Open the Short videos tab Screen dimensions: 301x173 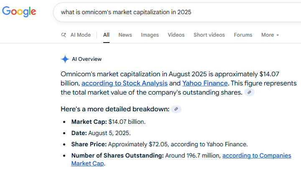coord(209,35)
